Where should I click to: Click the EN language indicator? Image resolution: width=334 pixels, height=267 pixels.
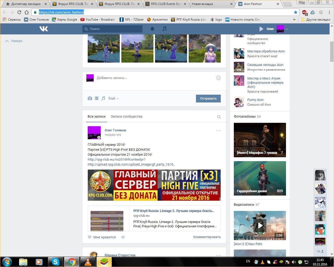248,261
